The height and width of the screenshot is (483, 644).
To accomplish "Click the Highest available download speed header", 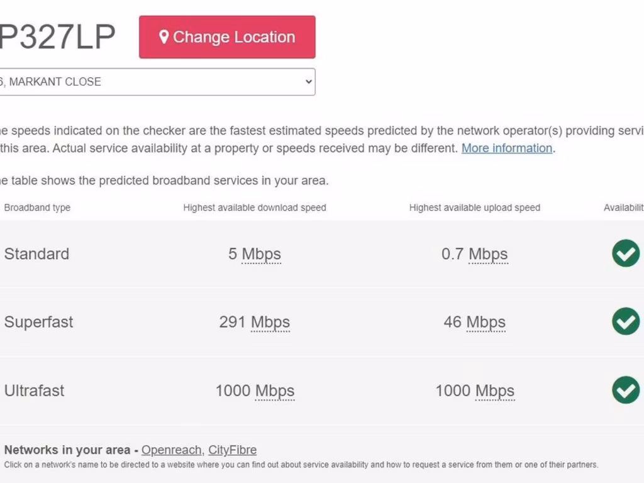I will (255, 208).
